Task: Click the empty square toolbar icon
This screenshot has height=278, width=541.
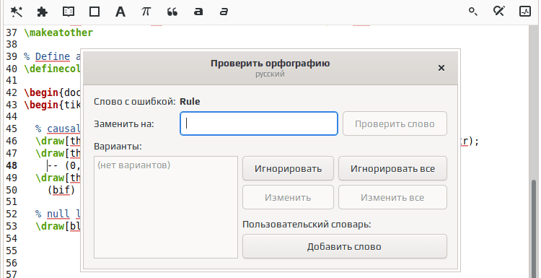Action: (x=94, y=12)
